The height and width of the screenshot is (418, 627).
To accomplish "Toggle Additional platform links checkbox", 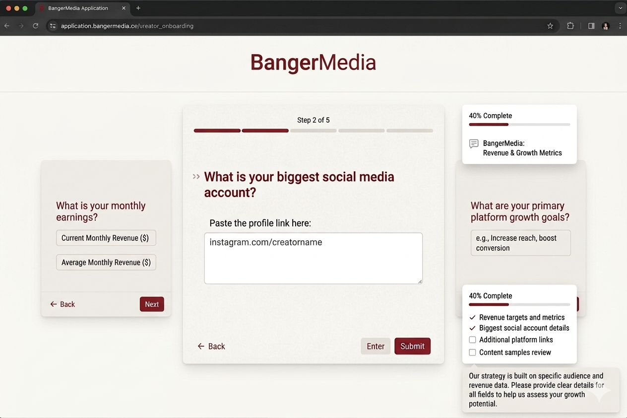I will [x=472, y=340].
